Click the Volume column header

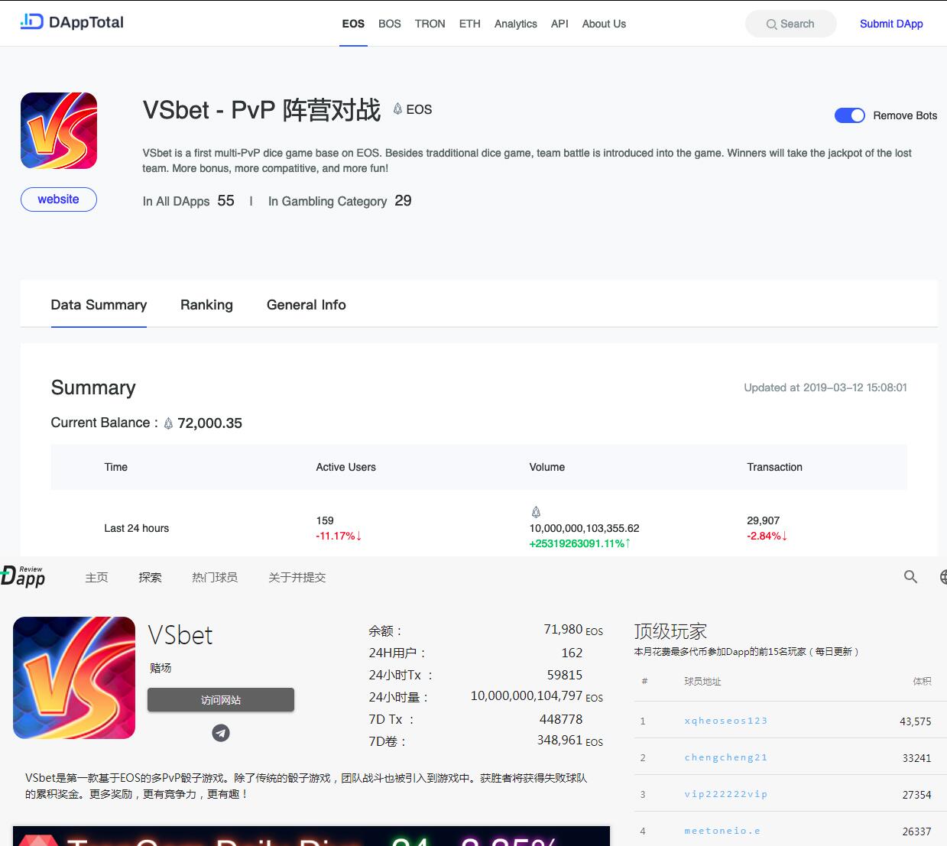tap(546, 467)
